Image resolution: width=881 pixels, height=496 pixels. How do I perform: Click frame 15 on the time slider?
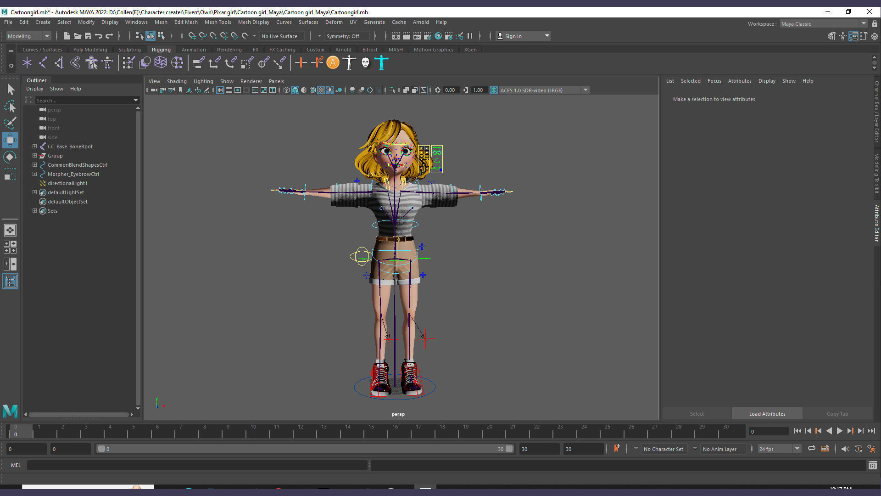click(371, 431)
